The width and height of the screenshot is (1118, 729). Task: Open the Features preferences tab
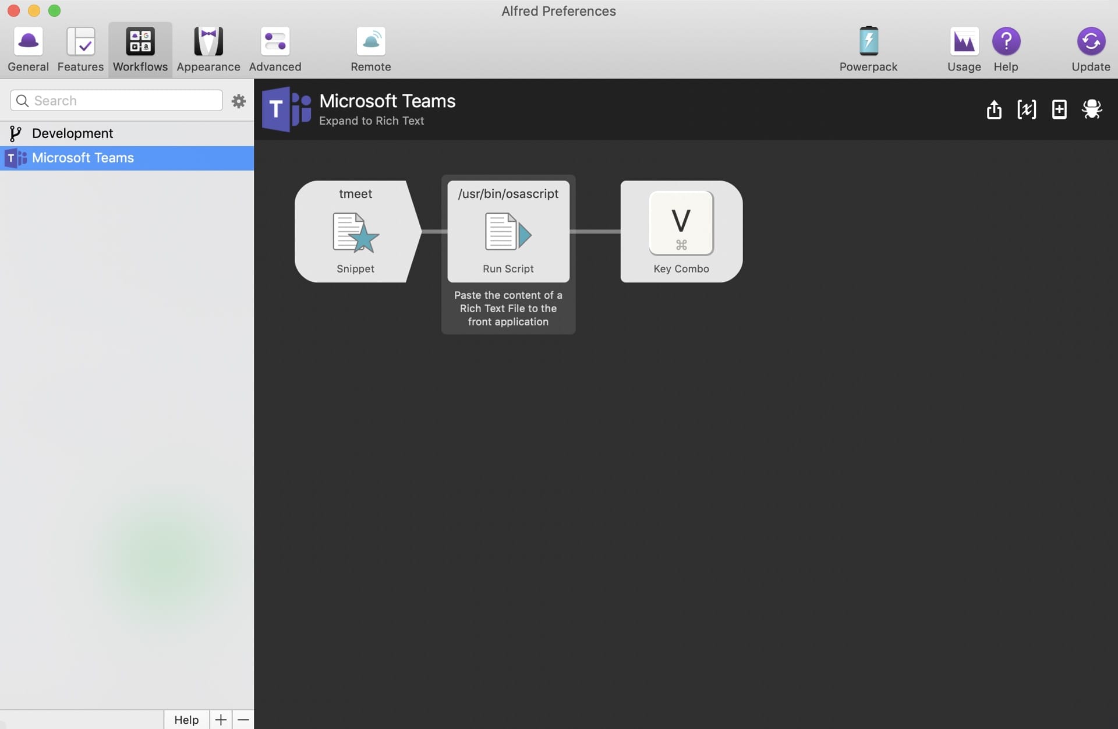point(80,49)
